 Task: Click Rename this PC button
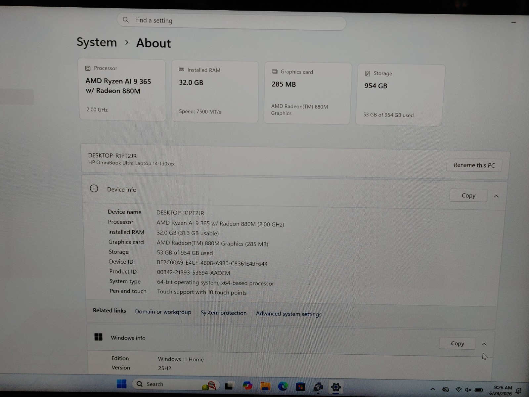[x=474, y=165]
